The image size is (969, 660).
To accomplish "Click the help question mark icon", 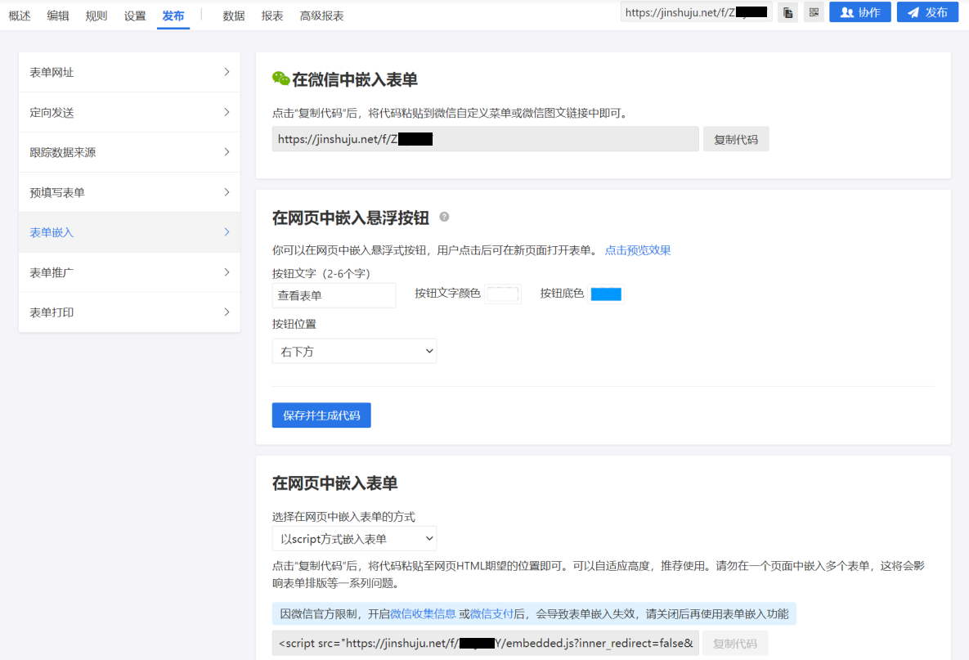I will pos(444,217).
